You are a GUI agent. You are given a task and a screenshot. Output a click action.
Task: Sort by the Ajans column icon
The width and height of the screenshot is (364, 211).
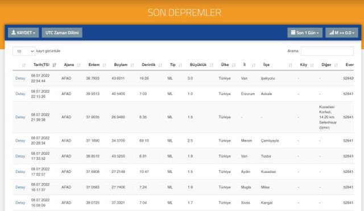(78, 65)
